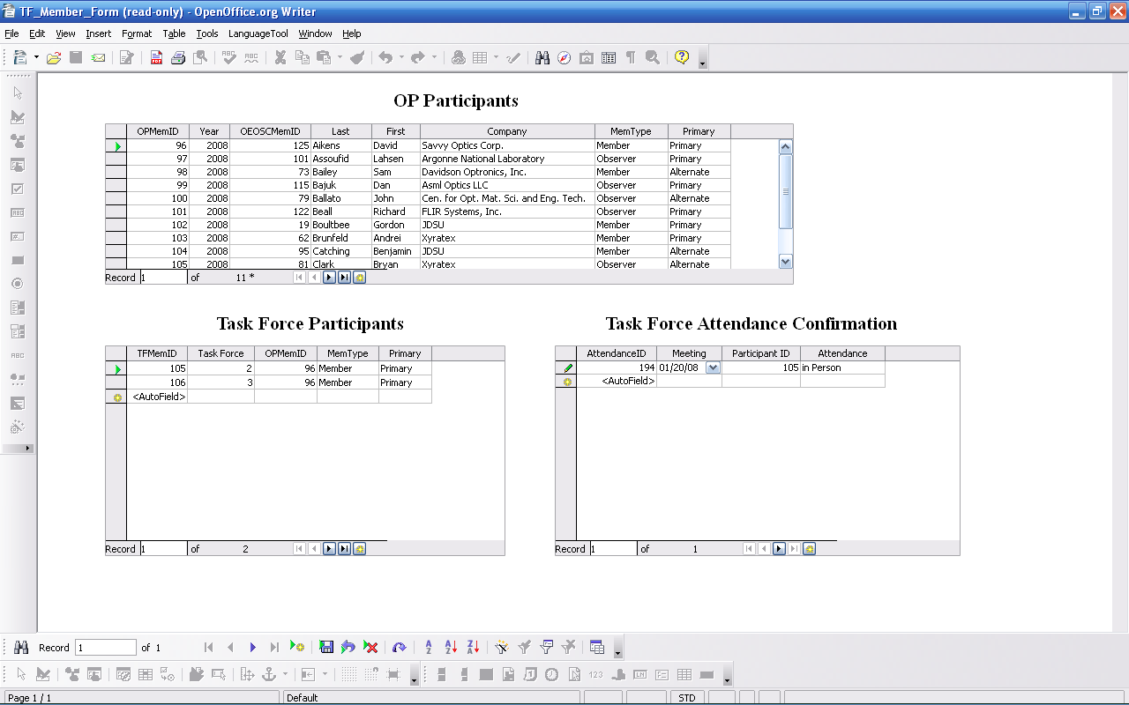The image size is (1129, 705).
Task: Click the OpenOffice Help question mark icon
Action: [x=681, y=57]
